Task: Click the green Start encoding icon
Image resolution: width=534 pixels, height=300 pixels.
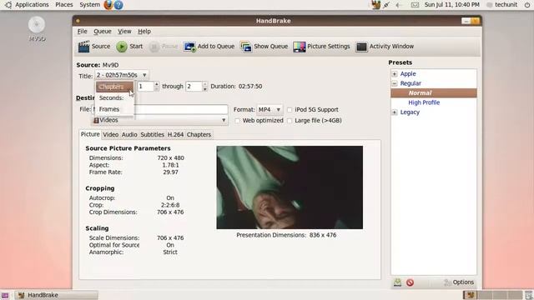Action: click(x=122, y=47)
